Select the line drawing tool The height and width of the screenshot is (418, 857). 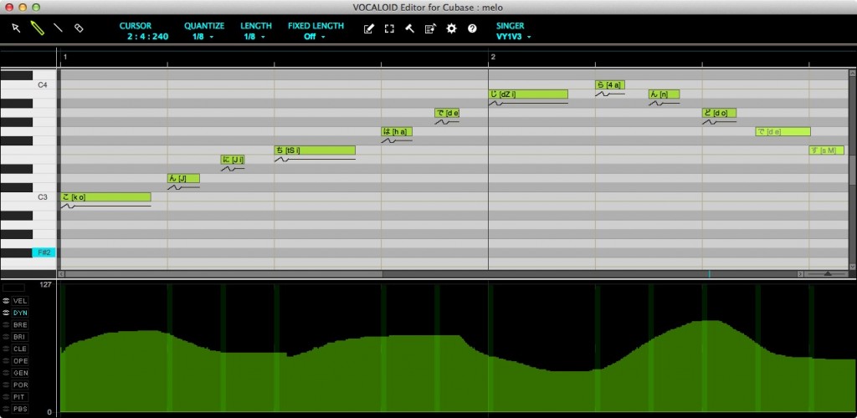click(58, 28)
